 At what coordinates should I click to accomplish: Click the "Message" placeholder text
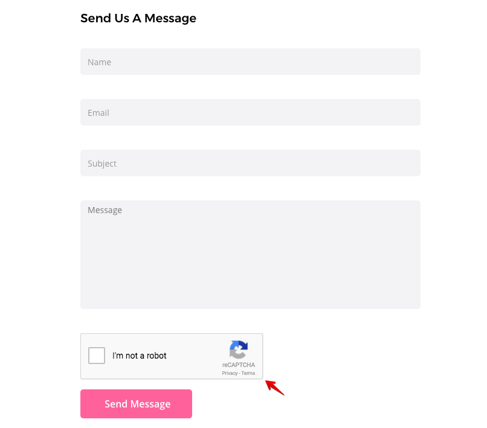pyautogui.click(x=105, y=210)
